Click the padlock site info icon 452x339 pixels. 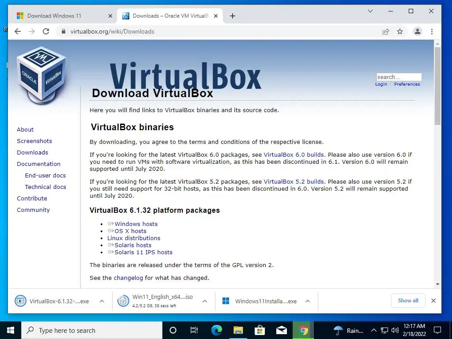64,31
